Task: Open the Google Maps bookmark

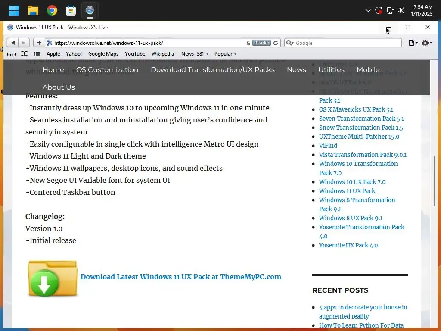Action: (103, 54)
